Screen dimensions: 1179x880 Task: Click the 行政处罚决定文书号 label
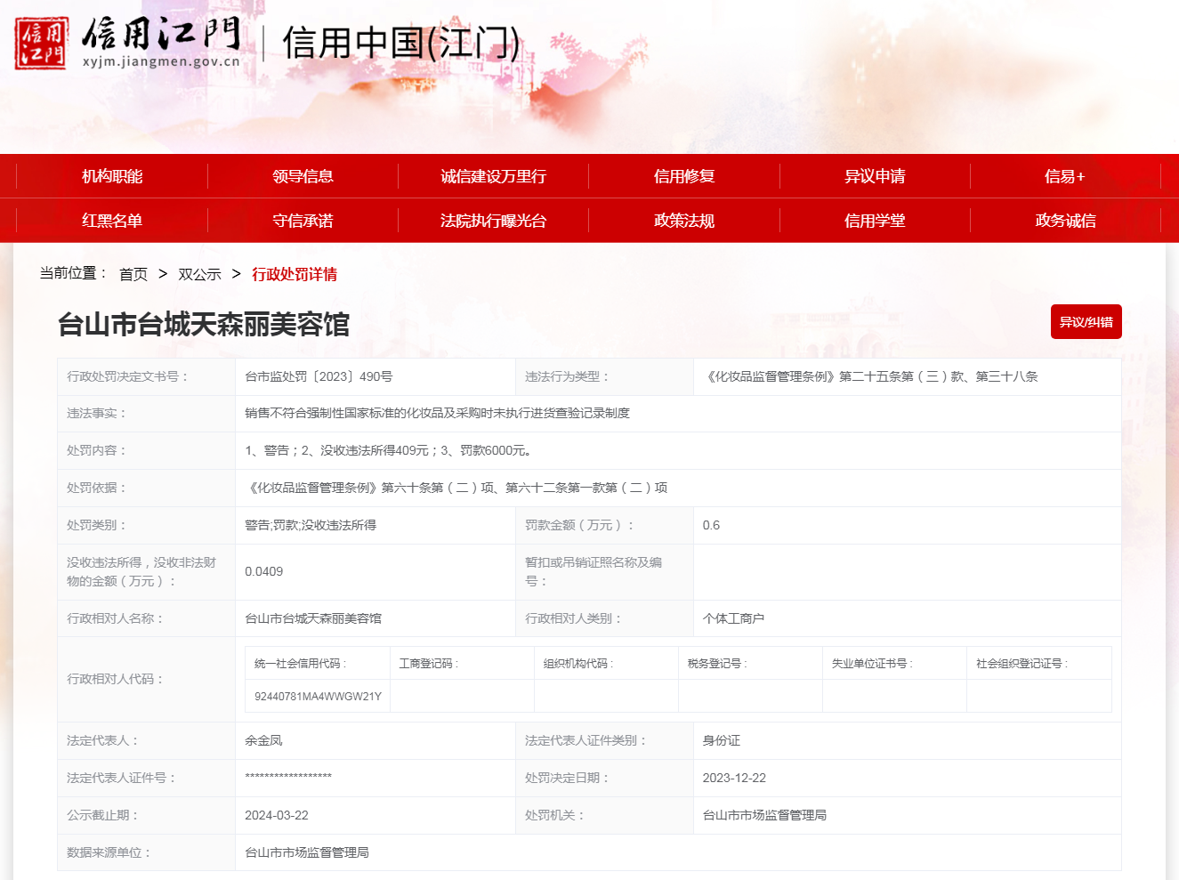[x=128, y=376]
